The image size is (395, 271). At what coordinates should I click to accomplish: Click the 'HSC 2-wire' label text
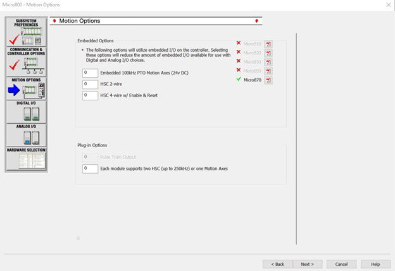[111, 84]
